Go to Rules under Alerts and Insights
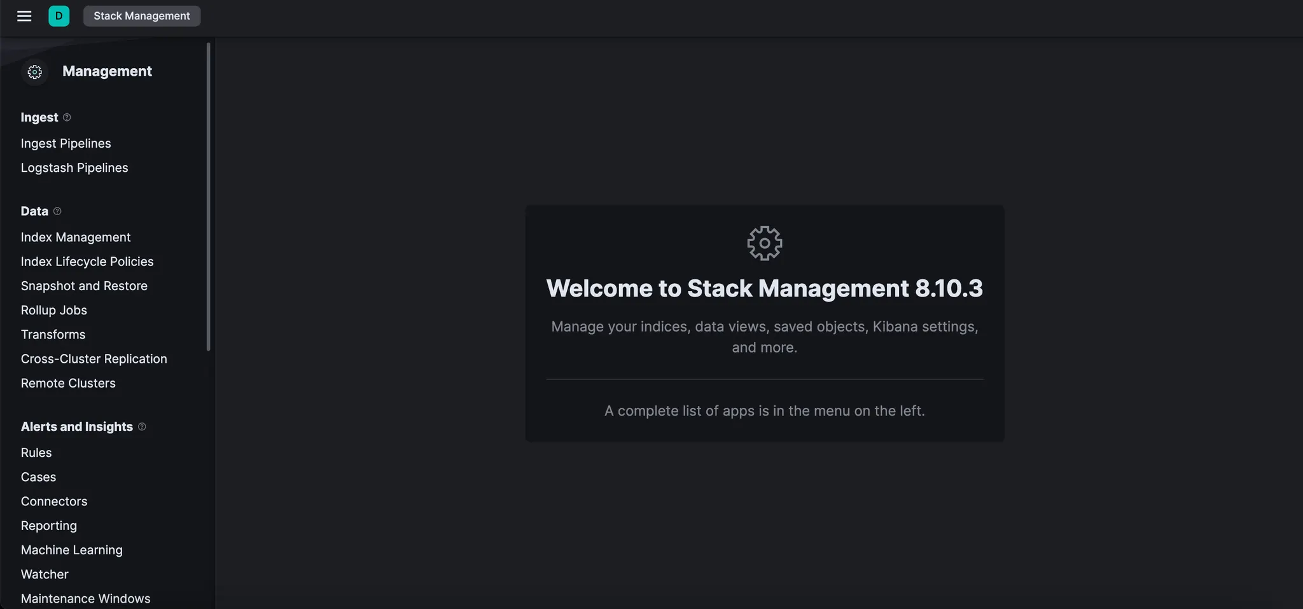1303x609 pixels. click(x=36, y=453)
